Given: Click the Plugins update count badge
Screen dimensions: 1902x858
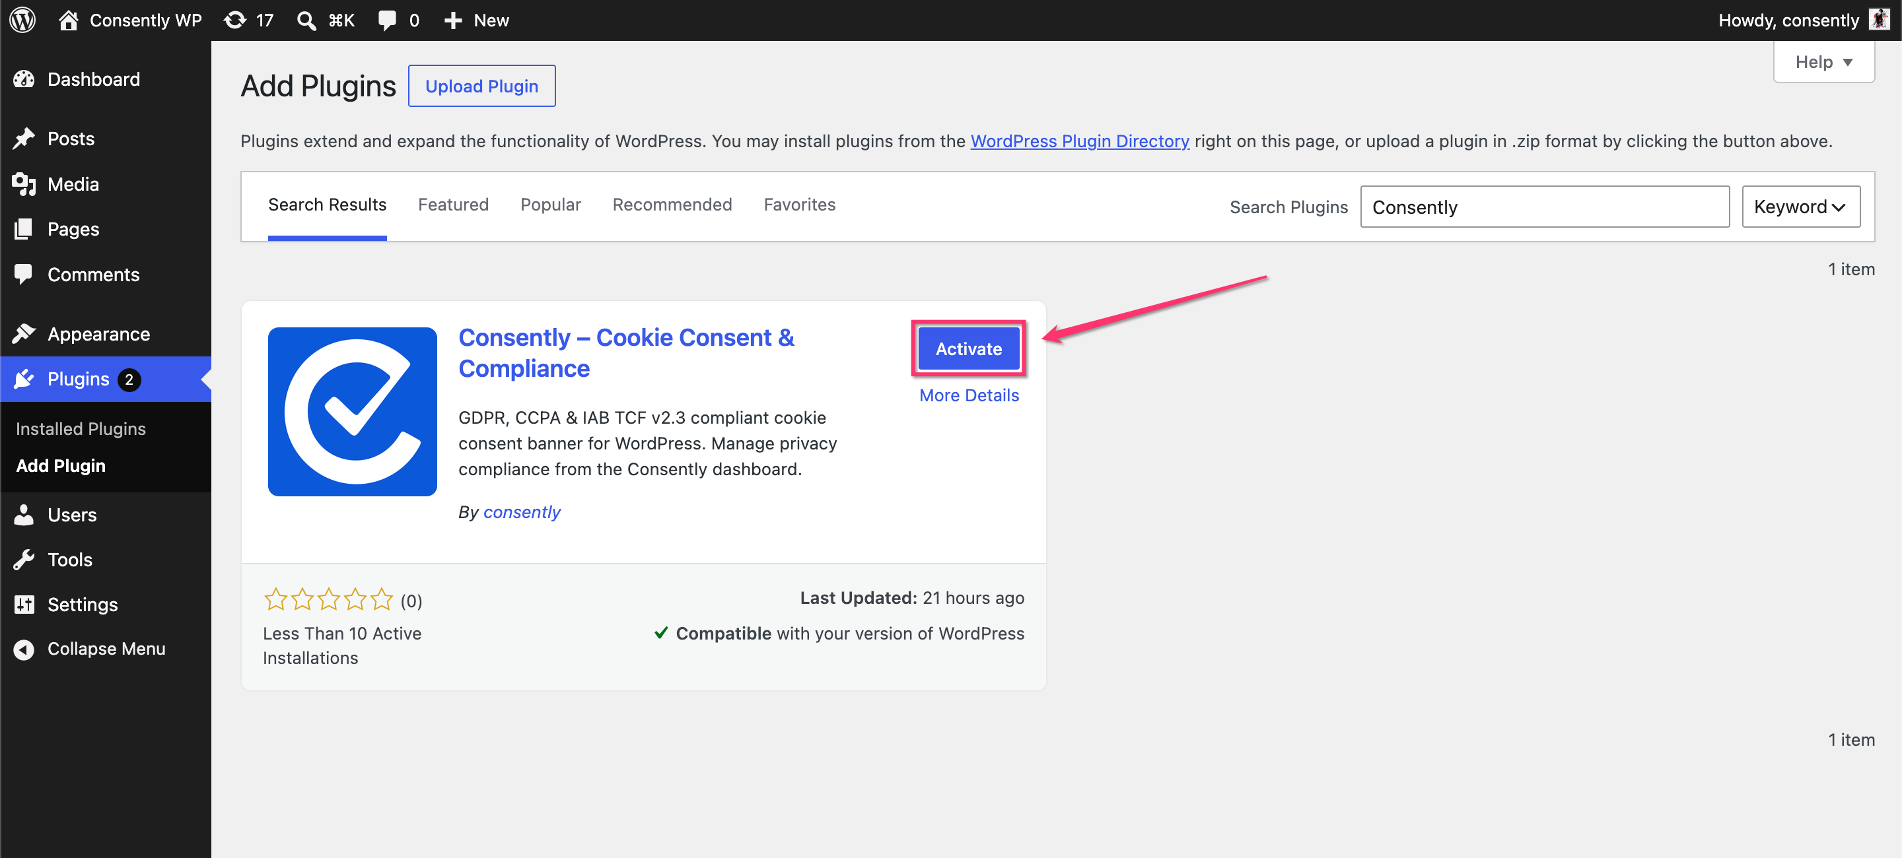Looking at the screenshot, I should pyautogui.click(x=129, y=379).
